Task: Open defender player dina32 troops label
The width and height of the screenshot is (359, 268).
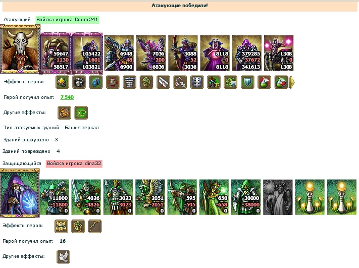Action: pos(74,164)
